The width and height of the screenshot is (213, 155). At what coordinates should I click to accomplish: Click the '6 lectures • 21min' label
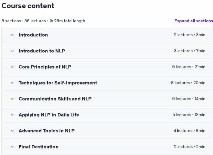(x=189, y=67)
